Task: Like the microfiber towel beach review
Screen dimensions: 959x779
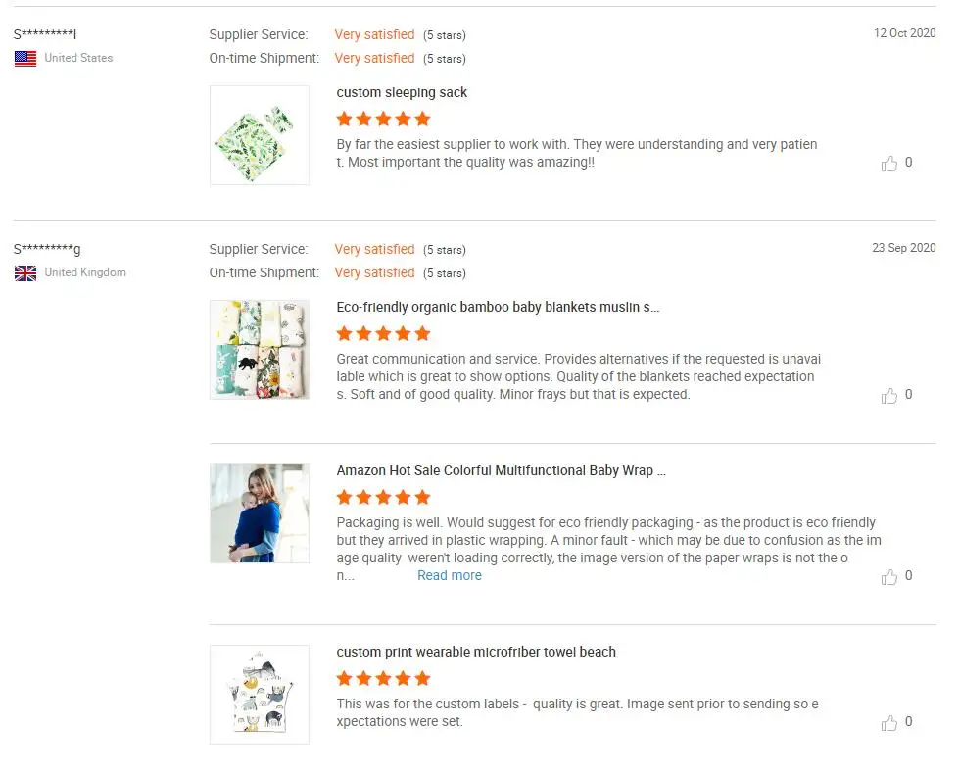Action: pos(889,723)
